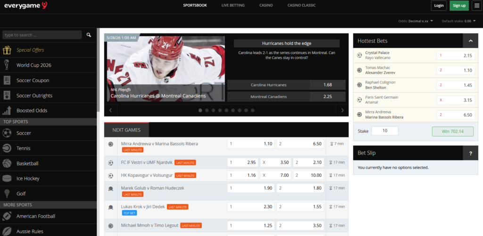Pick Marek Golub at 1.90
The width and height of the screenshot is (483, 236).
click(251, 188)
